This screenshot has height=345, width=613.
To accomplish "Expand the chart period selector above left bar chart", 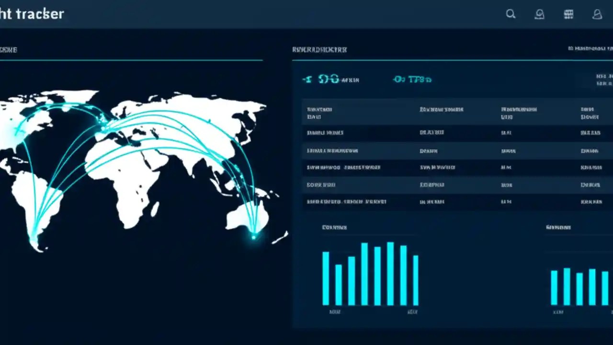I will pos(334,227).
